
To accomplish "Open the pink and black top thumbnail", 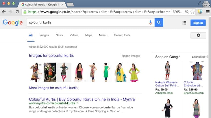I will (x=79, y=72).
